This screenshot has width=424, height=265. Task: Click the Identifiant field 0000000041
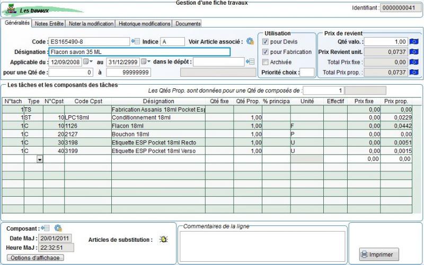coord(401,8)
